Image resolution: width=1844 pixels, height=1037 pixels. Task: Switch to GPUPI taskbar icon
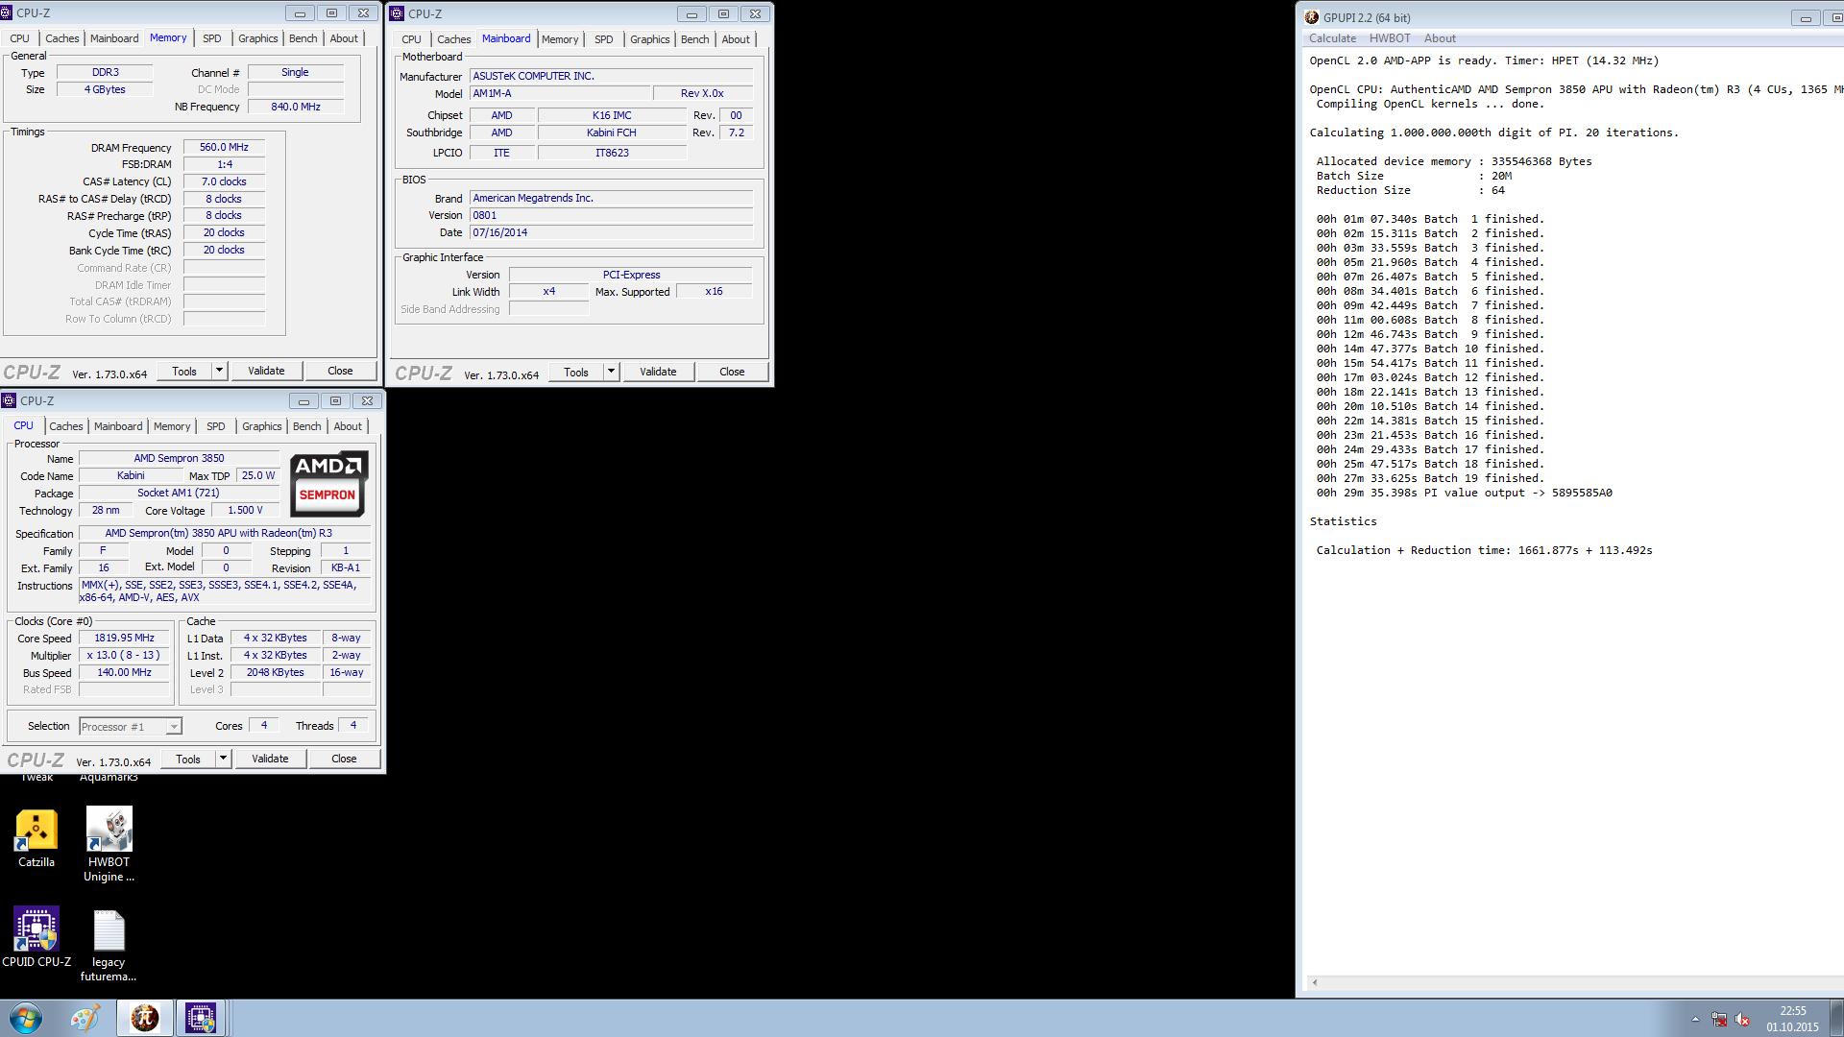145,1018
